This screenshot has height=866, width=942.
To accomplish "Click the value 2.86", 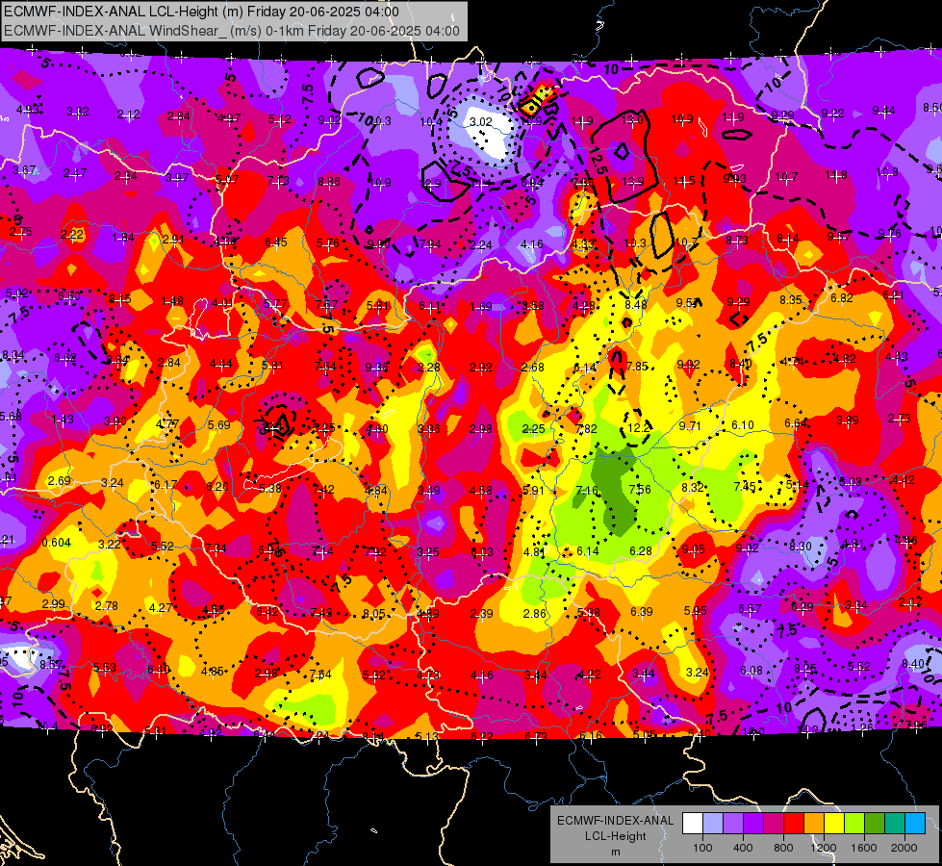I will click(535, 614).
